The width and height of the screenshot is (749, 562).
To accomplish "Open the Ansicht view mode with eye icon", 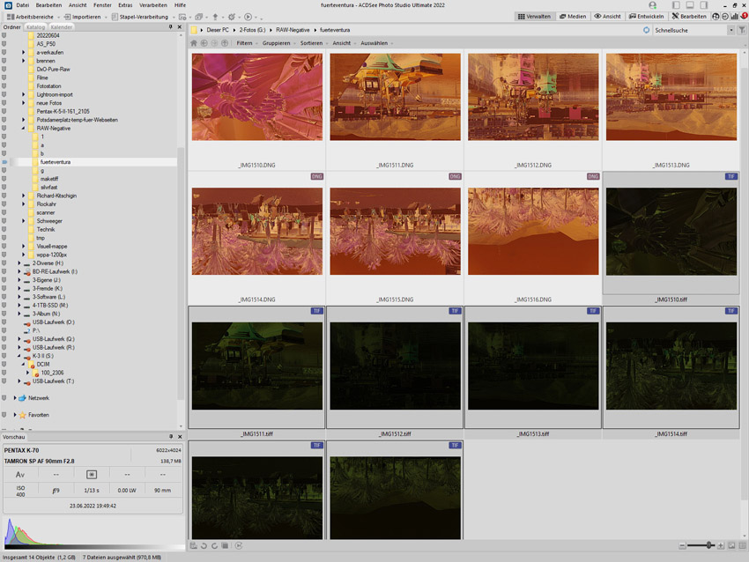I will [x=608, y=16].
